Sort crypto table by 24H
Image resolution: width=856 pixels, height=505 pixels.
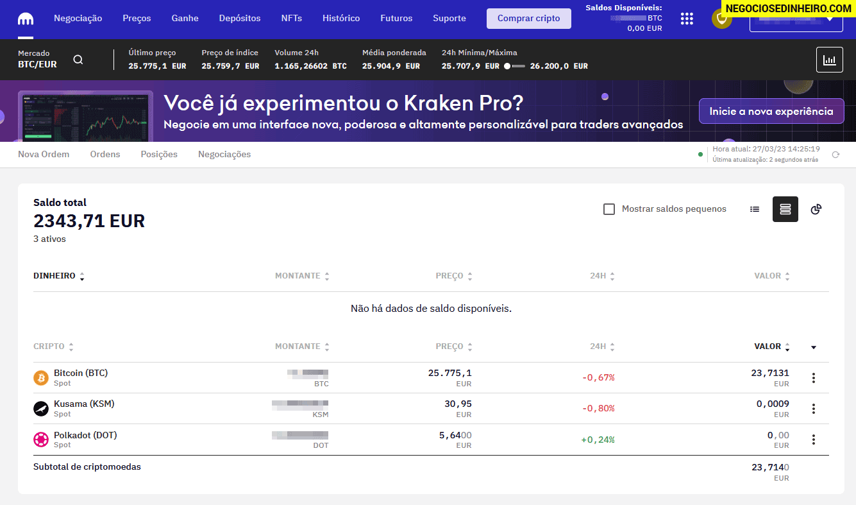(602, 347)
